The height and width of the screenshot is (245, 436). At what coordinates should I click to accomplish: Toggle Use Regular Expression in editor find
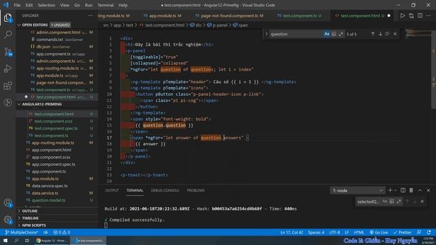pos(341,34)
